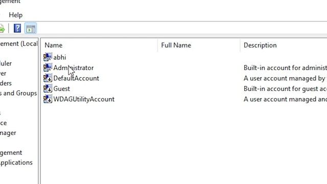327x184 pixels.
Task: Open the Help menu
Action: coord(16,15)
